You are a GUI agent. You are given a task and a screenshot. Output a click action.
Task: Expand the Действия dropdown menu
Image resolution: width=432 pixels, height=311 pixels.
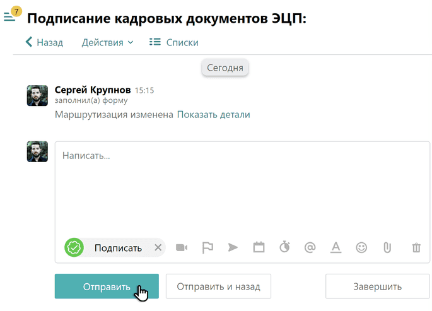tap(107, 42)
